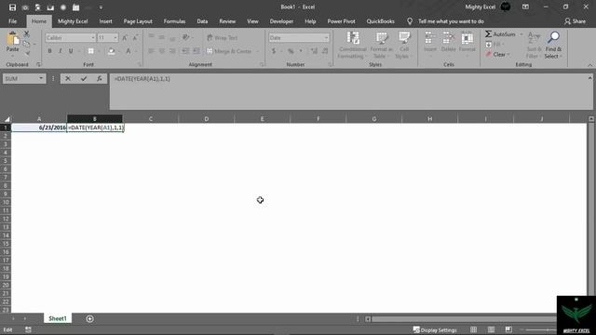Screen dimensions: 596x335
Task: Click the Paste clipboard icon
Action: [x=12, y=39]
